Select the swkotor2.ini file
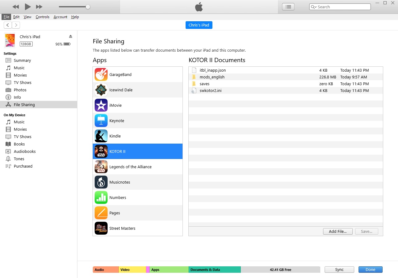Image resolution: width=398 pixels, height=278 pixels. [x=286, y=90]
